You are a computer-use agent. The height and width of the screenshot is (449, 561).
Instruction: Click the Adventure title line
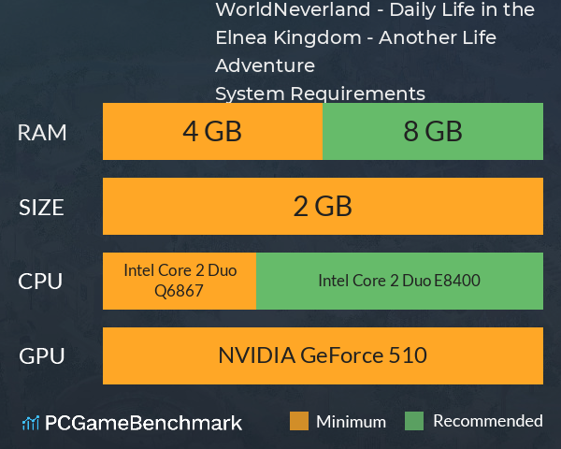[266, 65]
